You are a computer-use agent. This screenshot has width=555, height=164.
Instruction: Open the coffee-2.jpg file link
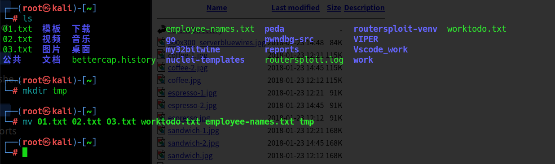click(188, 68)
